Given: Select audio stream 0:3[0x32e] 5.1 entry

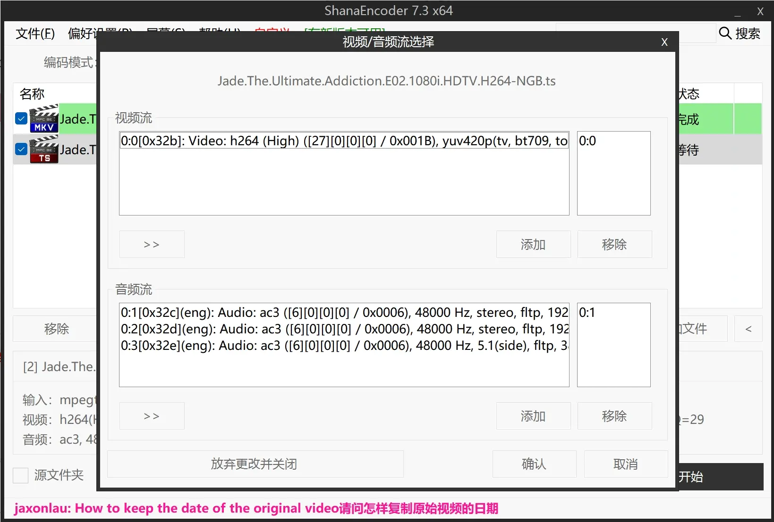Looking at the screenshot, I should [344, 345].
